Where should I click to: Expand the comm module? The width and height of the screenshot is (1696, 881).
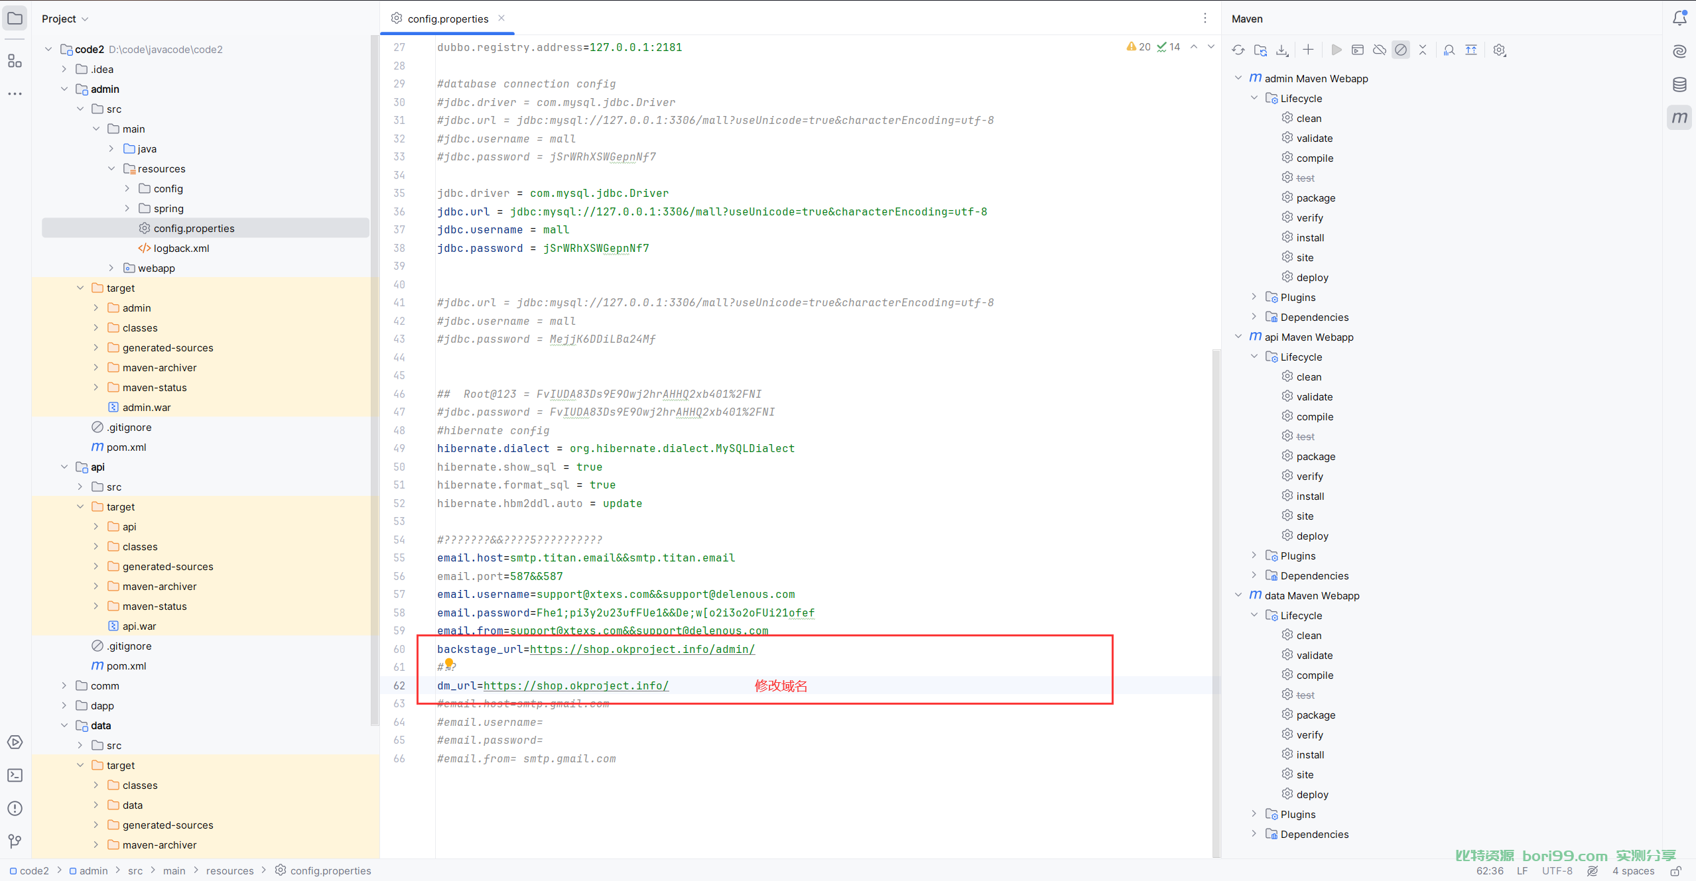[64, 685]
